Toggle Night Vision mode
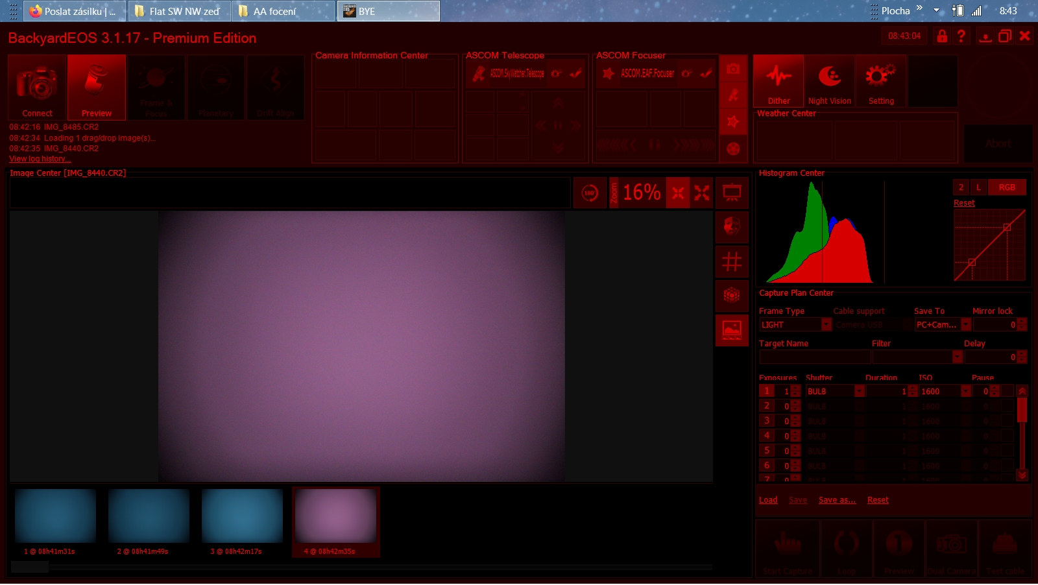1038x585 pixels. coord(830,80)
